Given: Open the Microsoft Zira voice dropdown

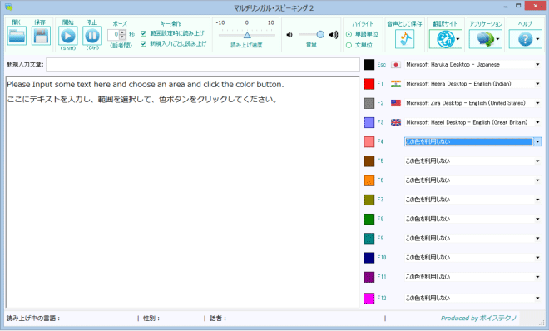Looking at the screenshot, I should [472, 103].
